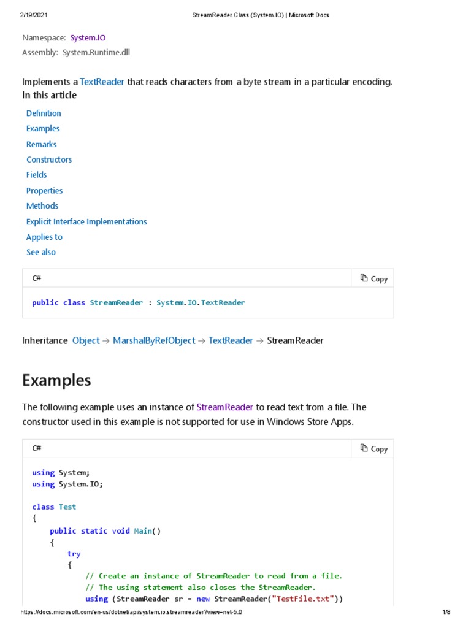Go to the Remarks section

click(41, 144)
